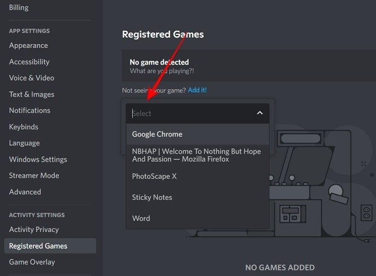Select Registered Games in sidebar
Image resolution: width=376 pixels, height=276 pixels.
coord(50,246)
